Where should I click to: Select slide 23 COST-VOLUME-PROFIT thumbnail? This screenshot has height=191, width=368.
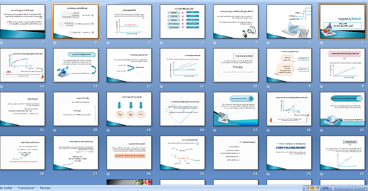(x=289, y=153)
